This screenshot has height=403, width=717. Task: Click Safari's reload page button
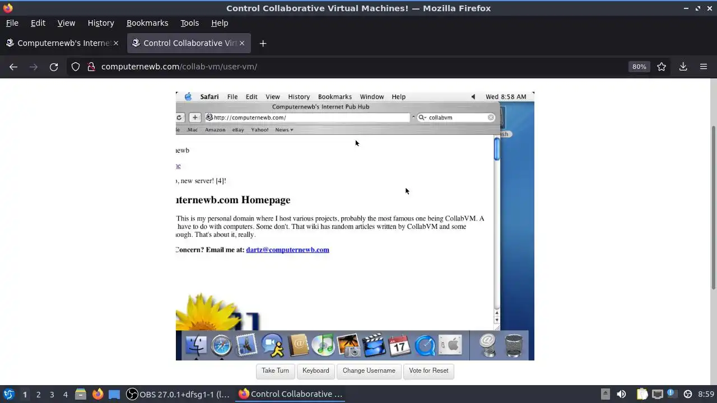179,118
